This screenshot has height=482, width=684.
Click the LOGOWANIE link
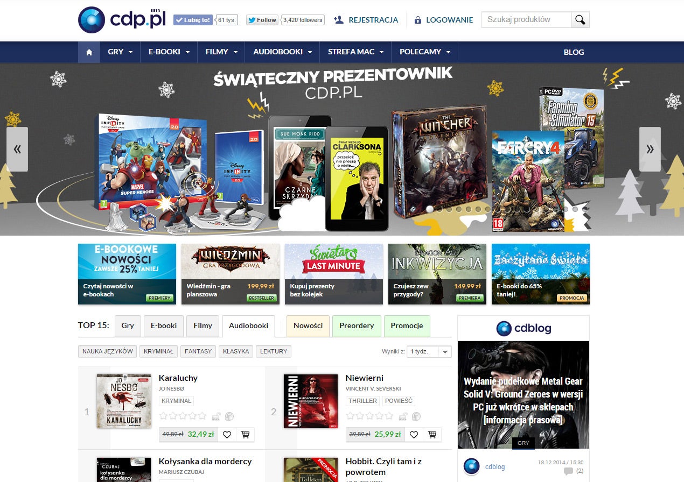click(444, 20)
